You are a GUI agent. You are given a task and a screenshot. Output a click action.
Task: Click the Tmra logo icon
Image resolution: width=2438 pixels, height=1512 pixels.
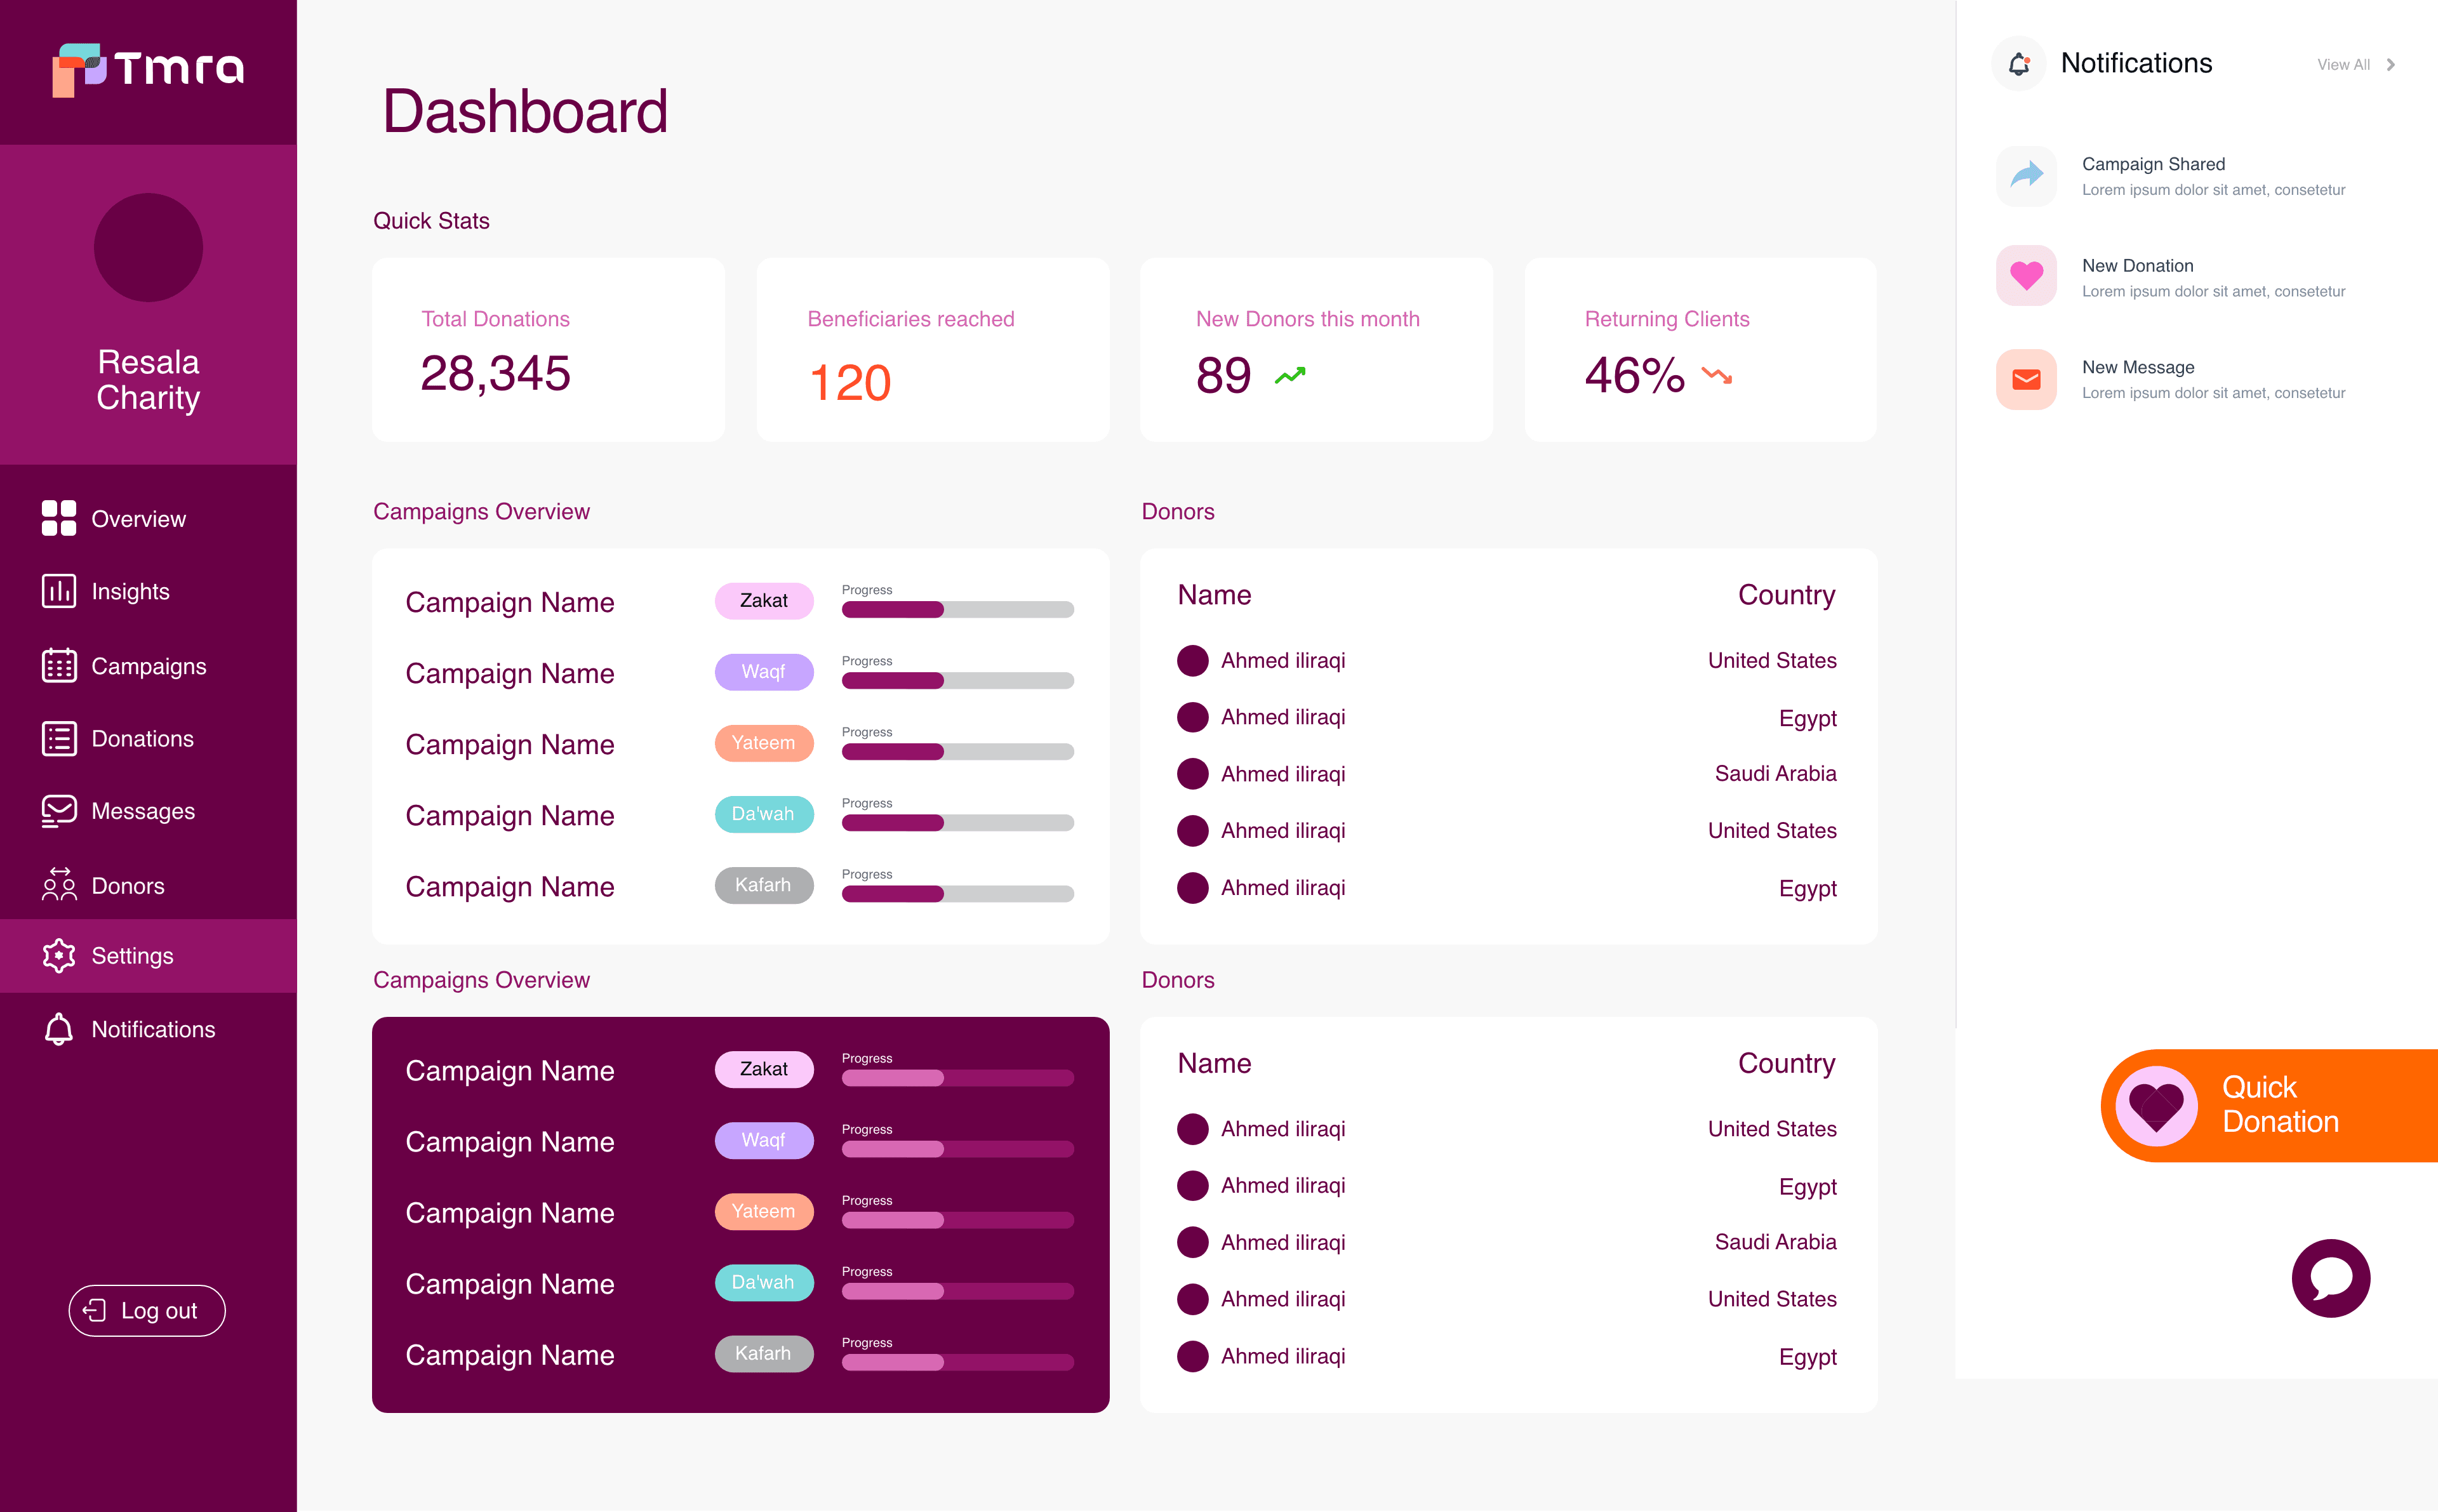[78, 69]
